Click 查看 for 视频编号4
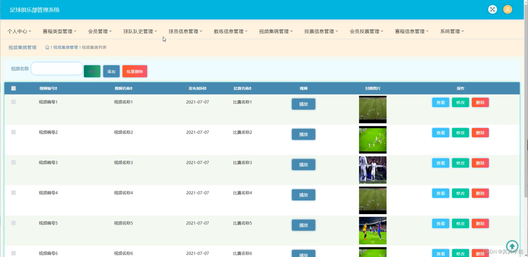 (441, 193)
